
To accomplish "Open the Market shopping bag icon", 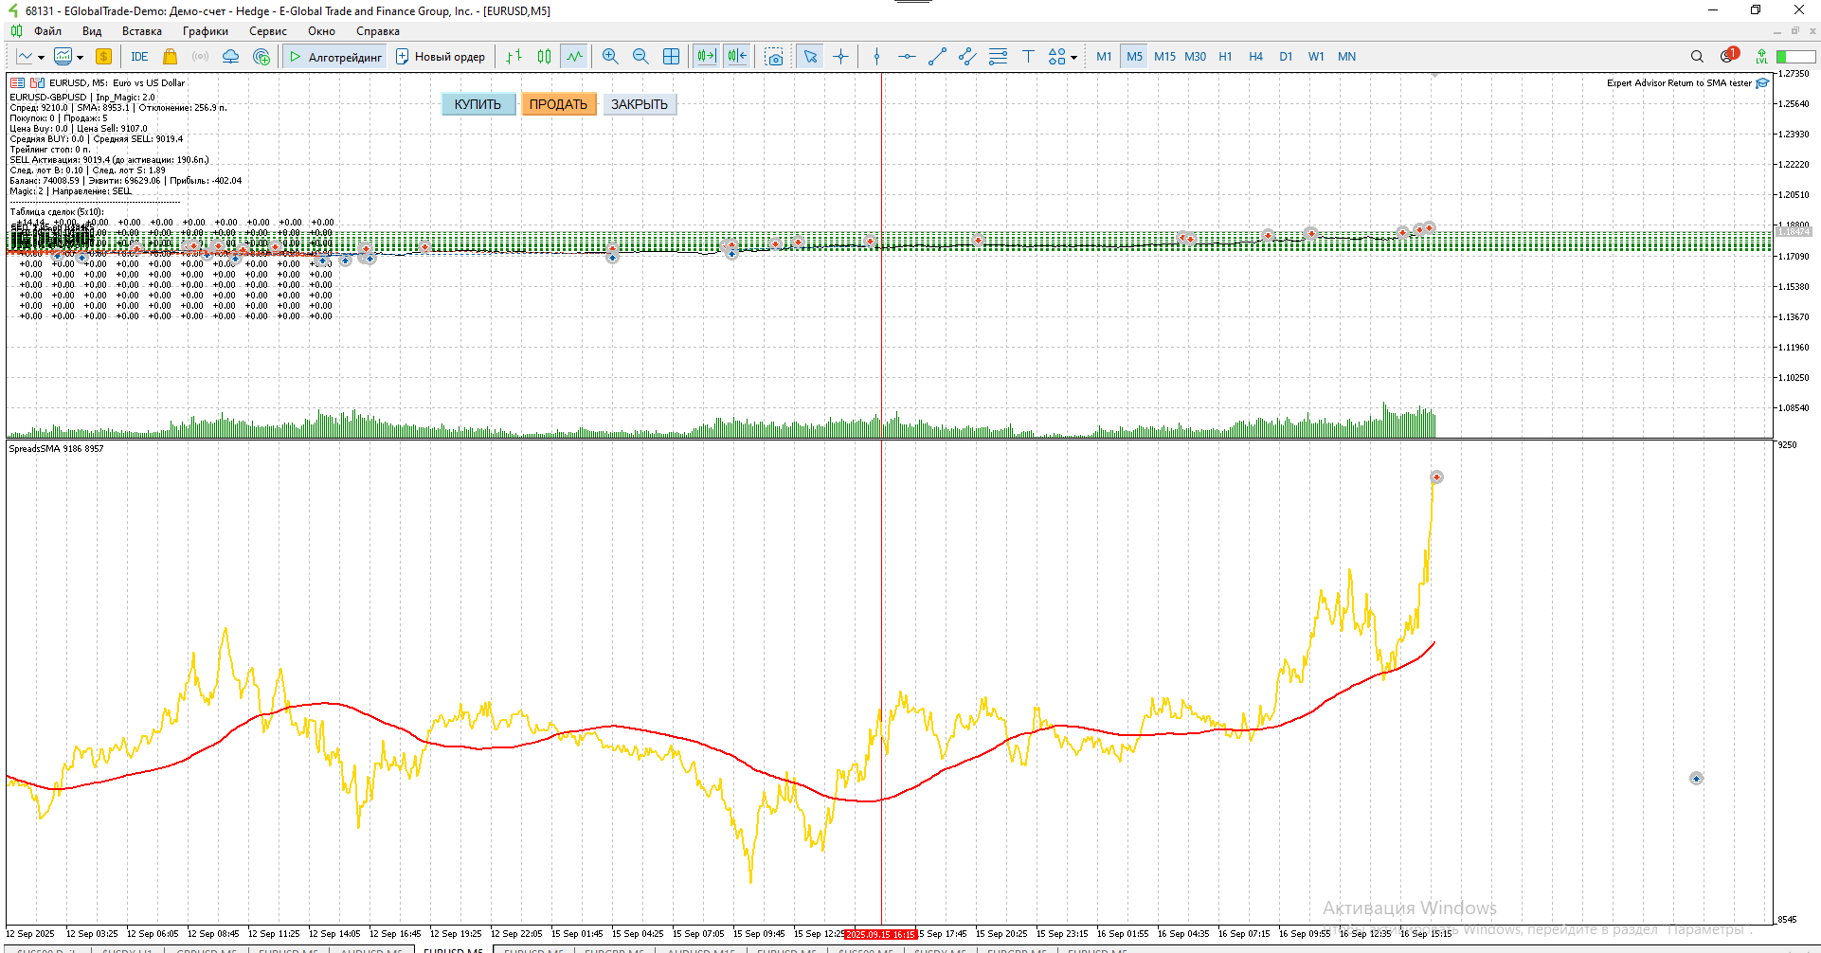I will 171,57.
